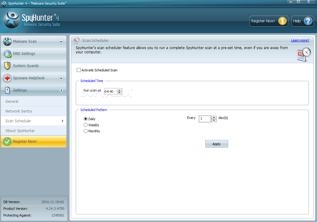Click the Settings clipboard icon
The height and width of the screenshot is (222, 317).
[7, 90]
